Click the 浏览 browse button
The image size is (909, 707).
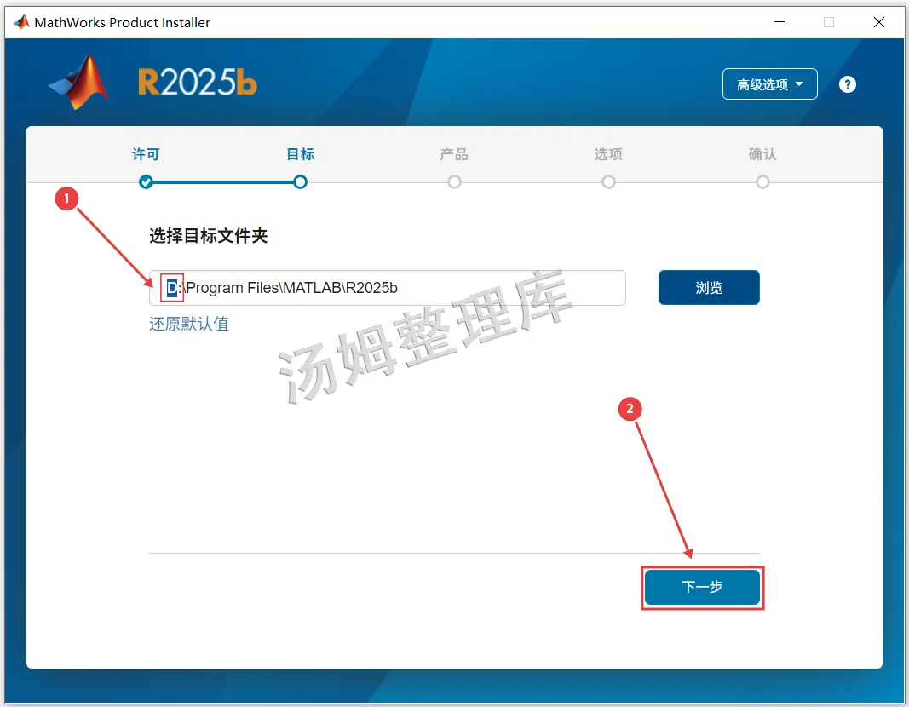tap(709, 287)
